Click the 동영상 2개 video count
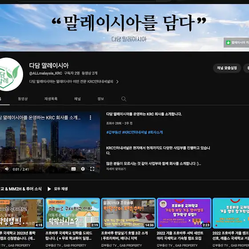Screen dimensions: 249x249 click(x=89, y=73)
